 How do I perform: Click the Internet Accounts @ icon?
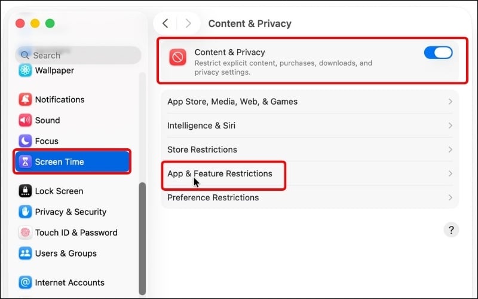25,282
